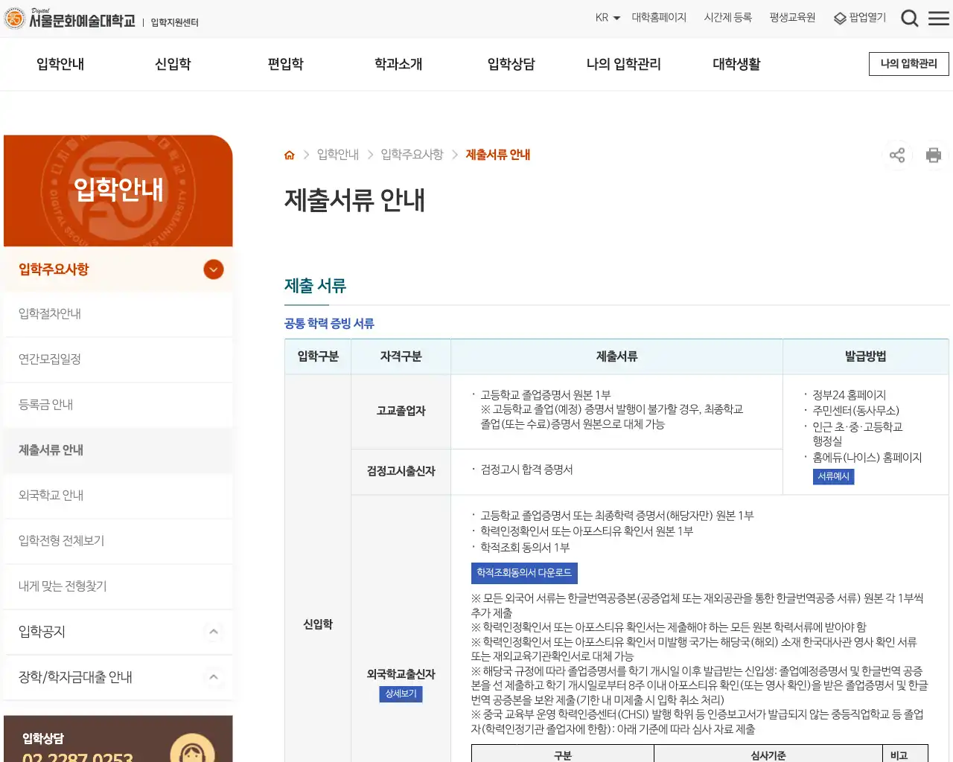Click the 입학지원센터 header text

click(x=175, y=22)
